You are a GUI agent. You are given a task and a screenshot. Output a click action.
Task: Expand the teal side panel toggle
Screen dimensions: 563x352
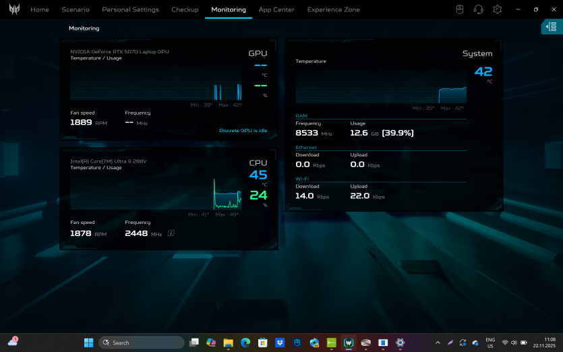coord(552,26)
